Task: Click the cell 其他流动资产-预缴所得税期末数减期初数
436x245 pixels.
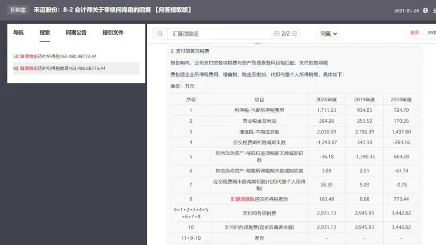Action: pos(259,171)
